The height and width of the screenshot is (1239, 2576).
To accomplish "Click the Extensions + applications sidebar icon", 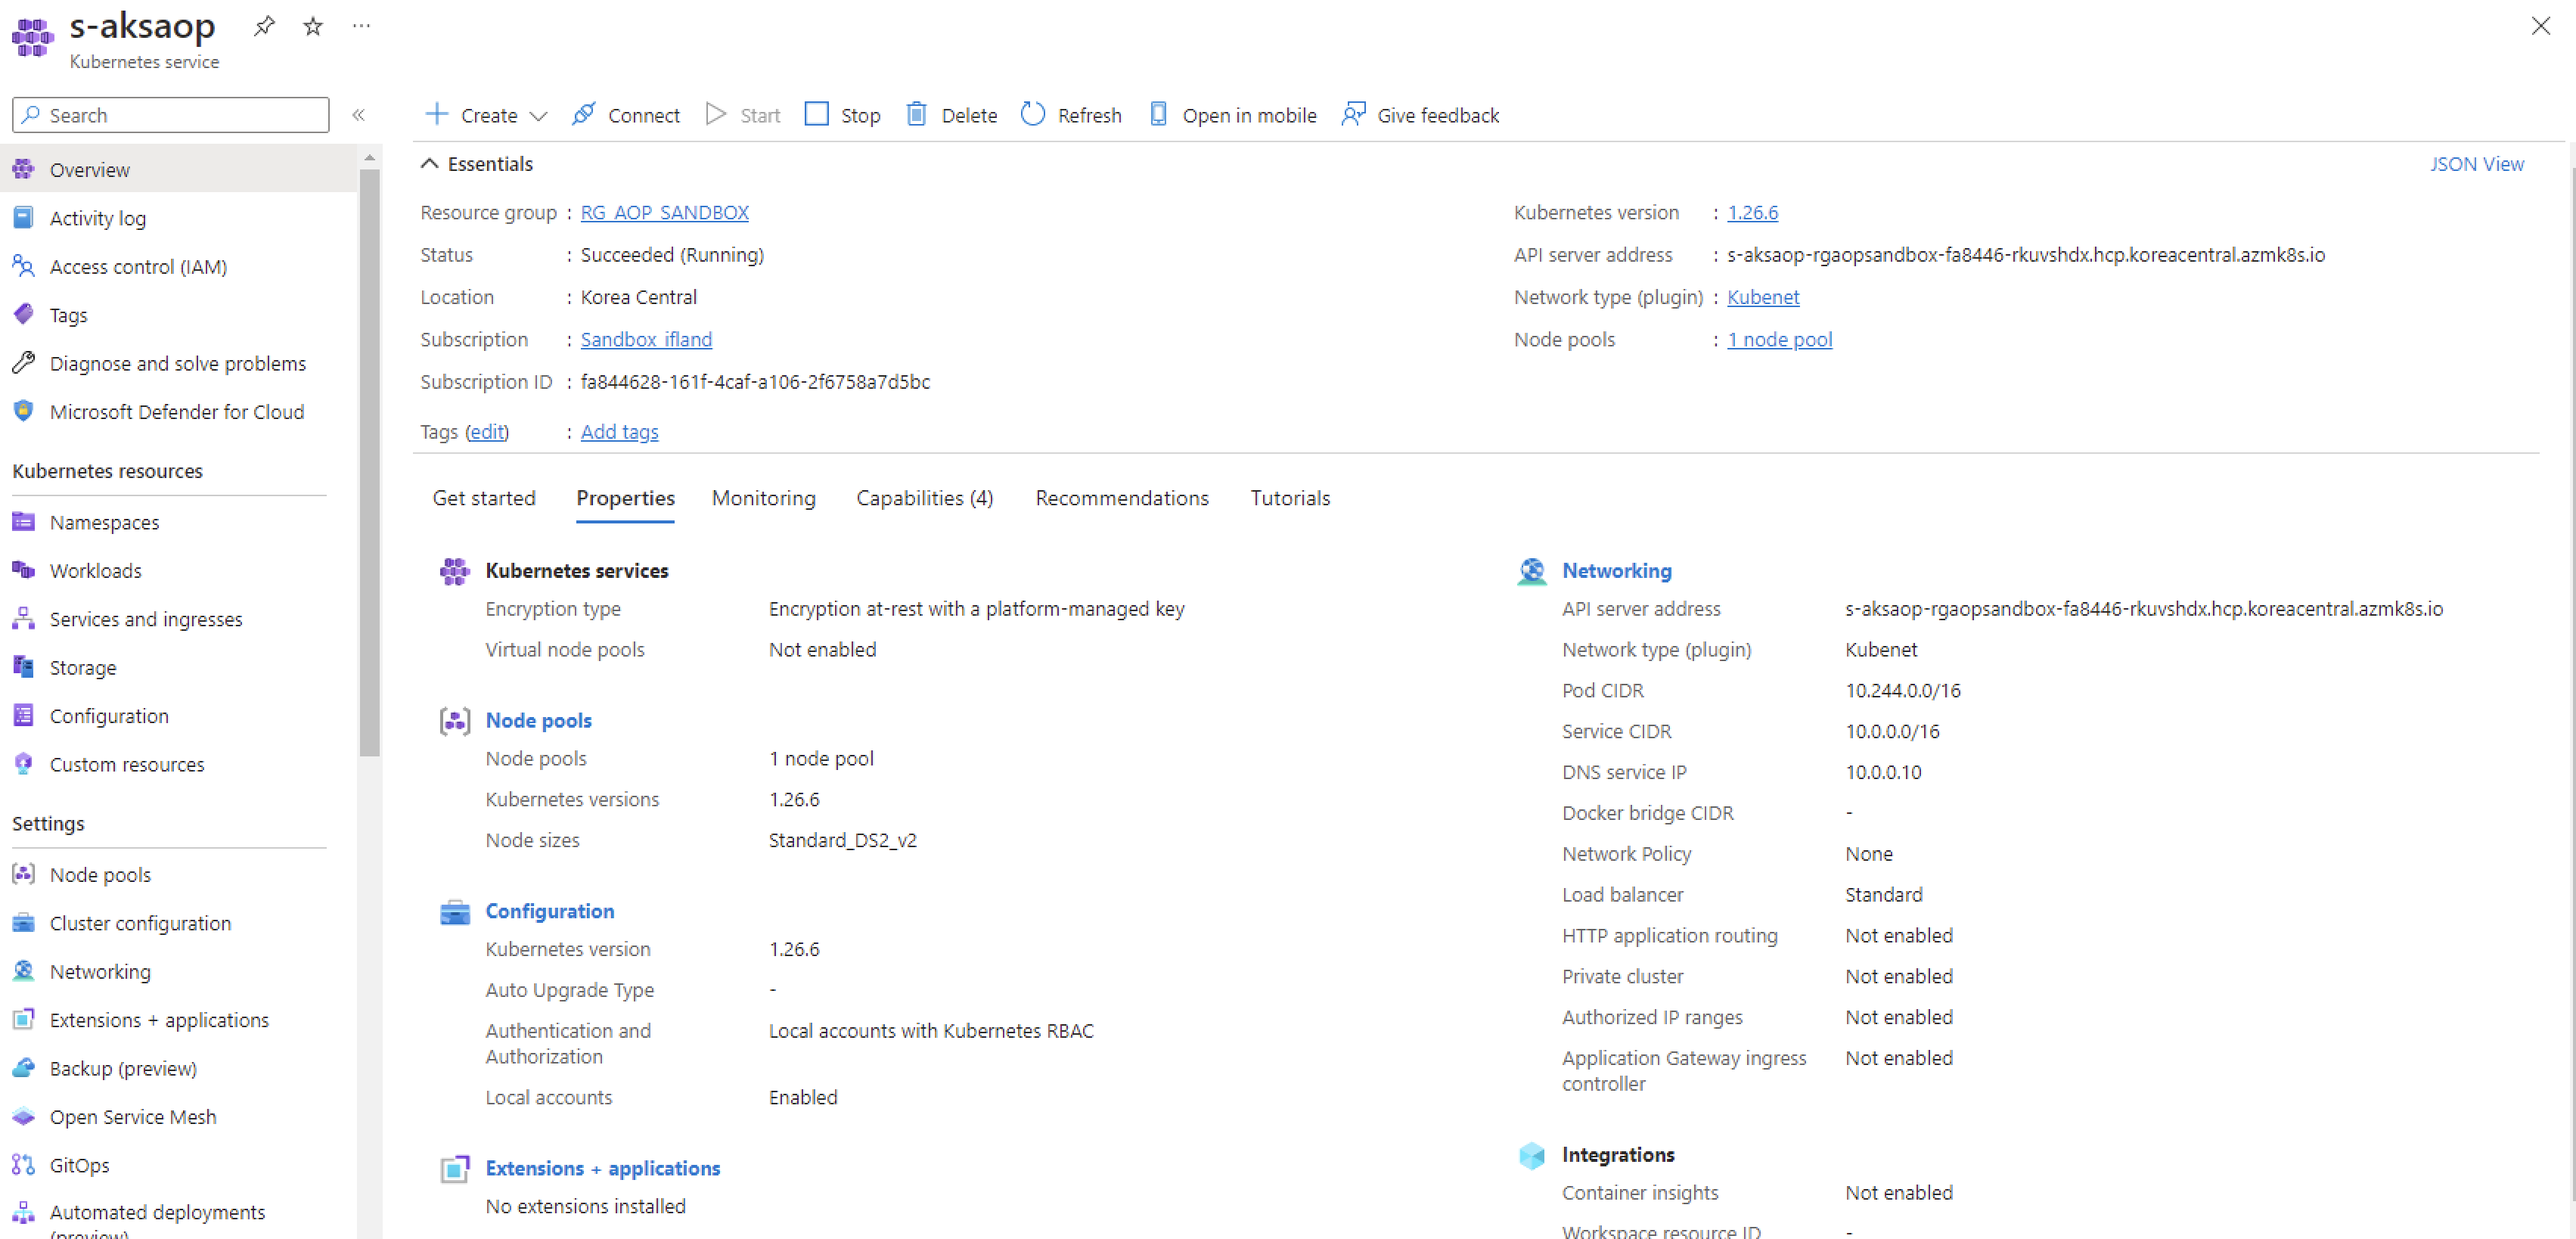I will click(x=23, y=1019).
